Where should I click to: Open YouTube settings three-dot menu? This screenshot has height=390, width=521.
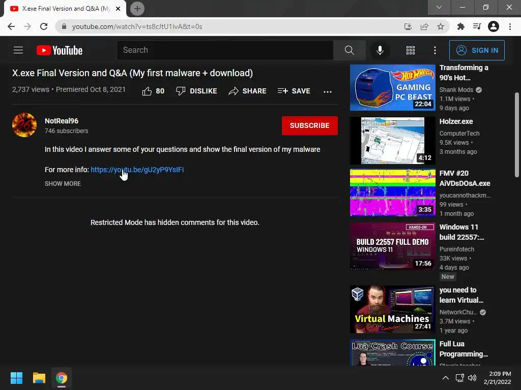tap(435, 50)
